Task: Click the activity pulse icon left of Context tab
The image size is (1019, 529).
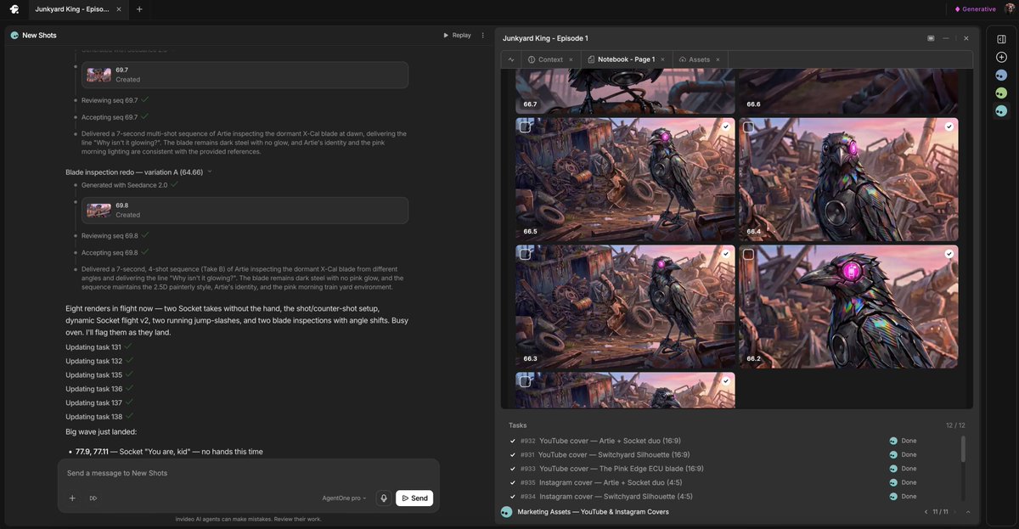Action: (x=511, y=59)
